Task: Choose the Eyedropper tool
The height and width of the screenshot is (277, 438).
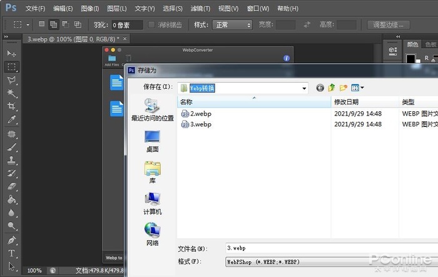Action: [x=11, y=119]
